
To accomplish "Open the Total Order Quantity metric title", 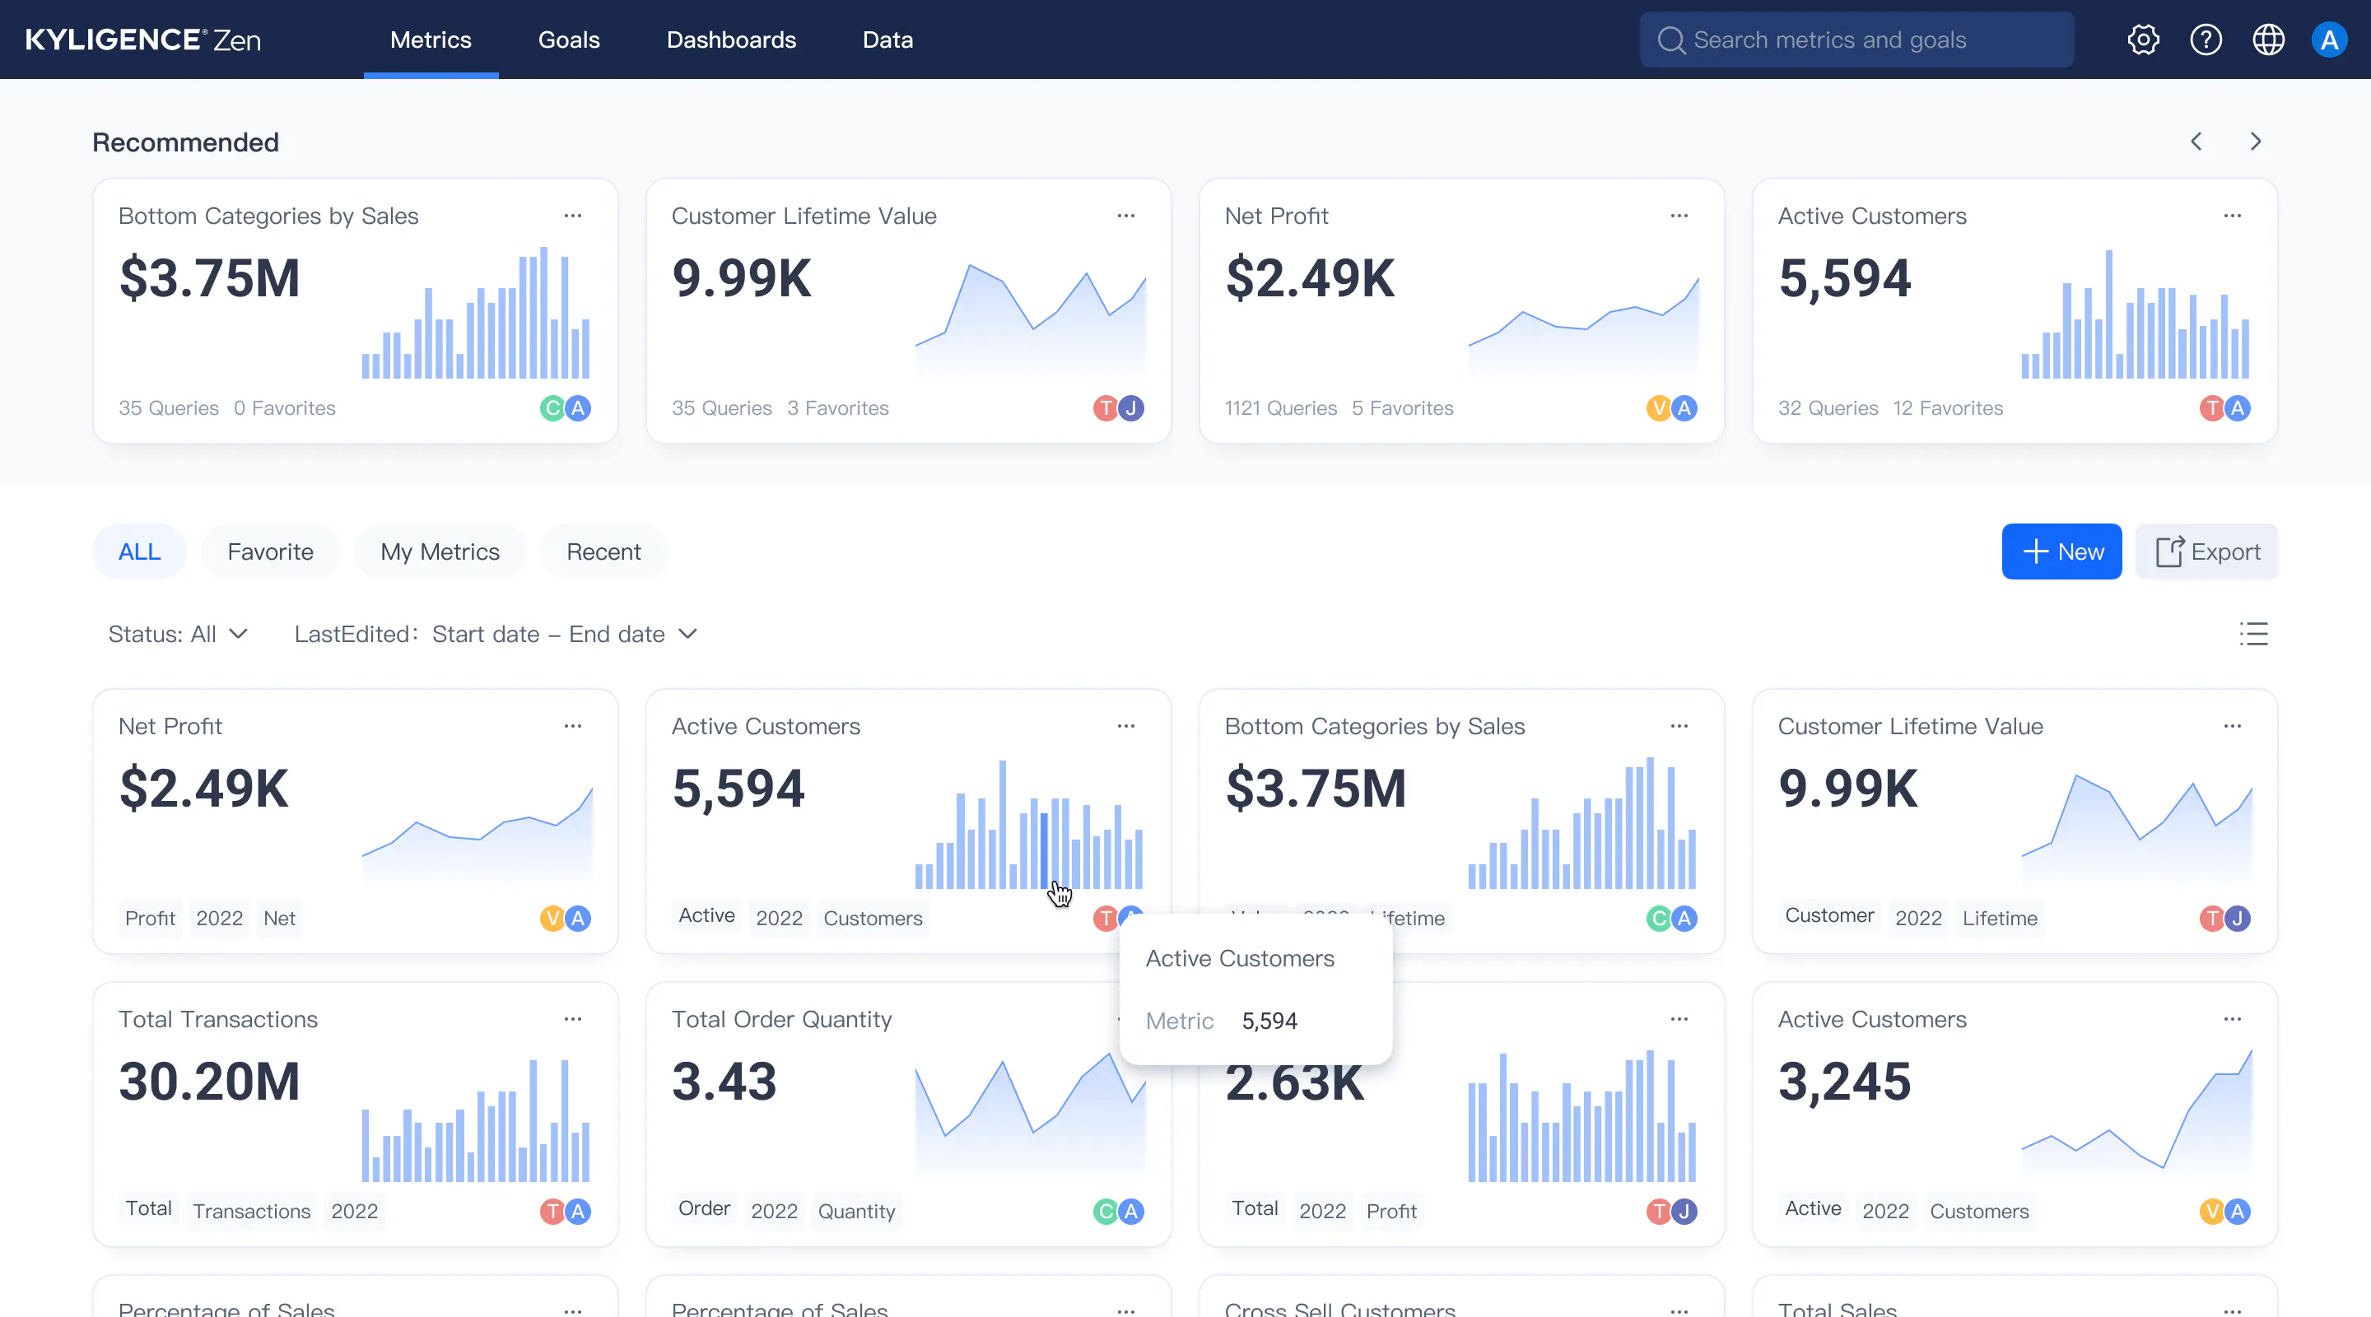I will [x=781, y=1019].
